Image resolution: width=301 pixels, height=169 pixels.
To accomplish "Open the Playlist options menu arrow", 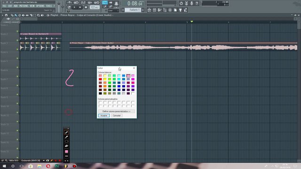I will pyautogui.click(x=2, y=15).
